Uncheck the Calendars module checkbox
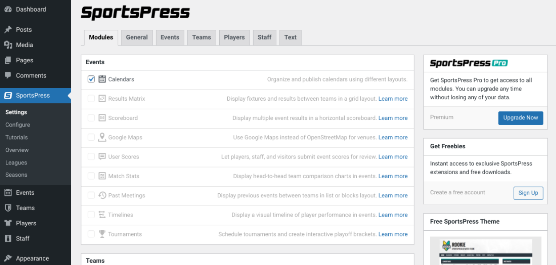 (x=91, y=79)
